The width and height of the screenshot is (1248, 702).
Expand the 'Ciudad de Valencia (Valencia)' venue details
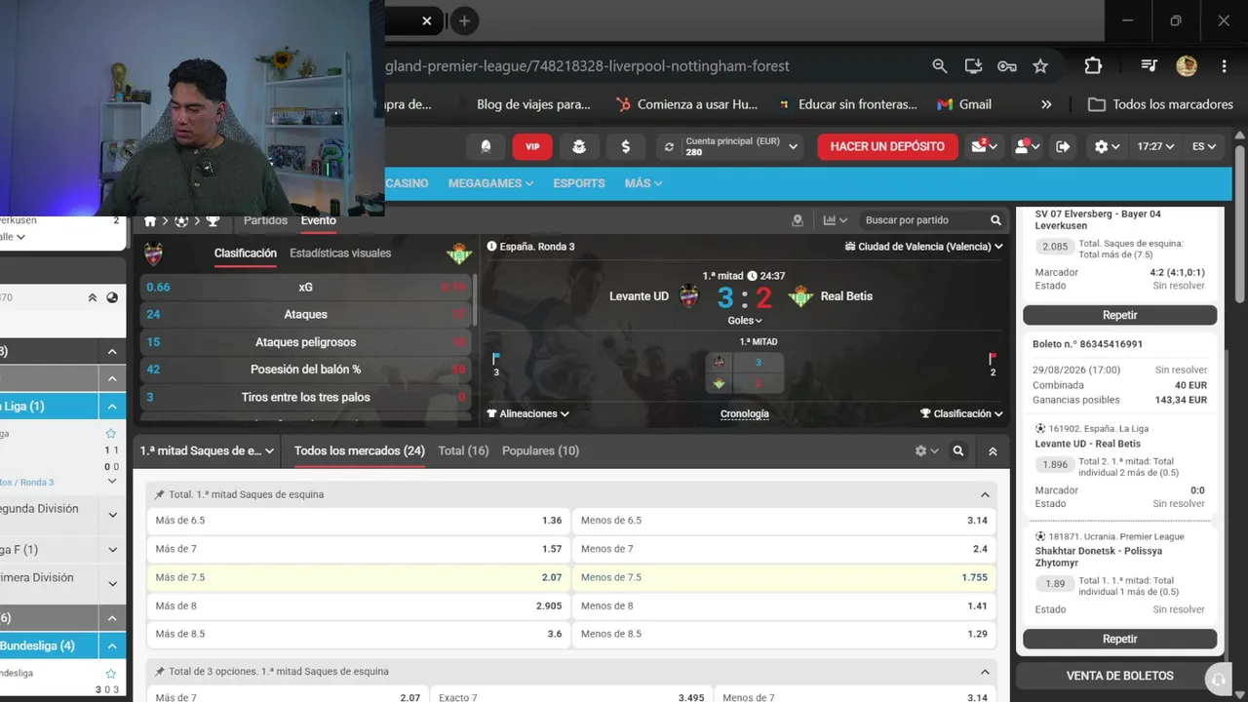coord(923,247)
